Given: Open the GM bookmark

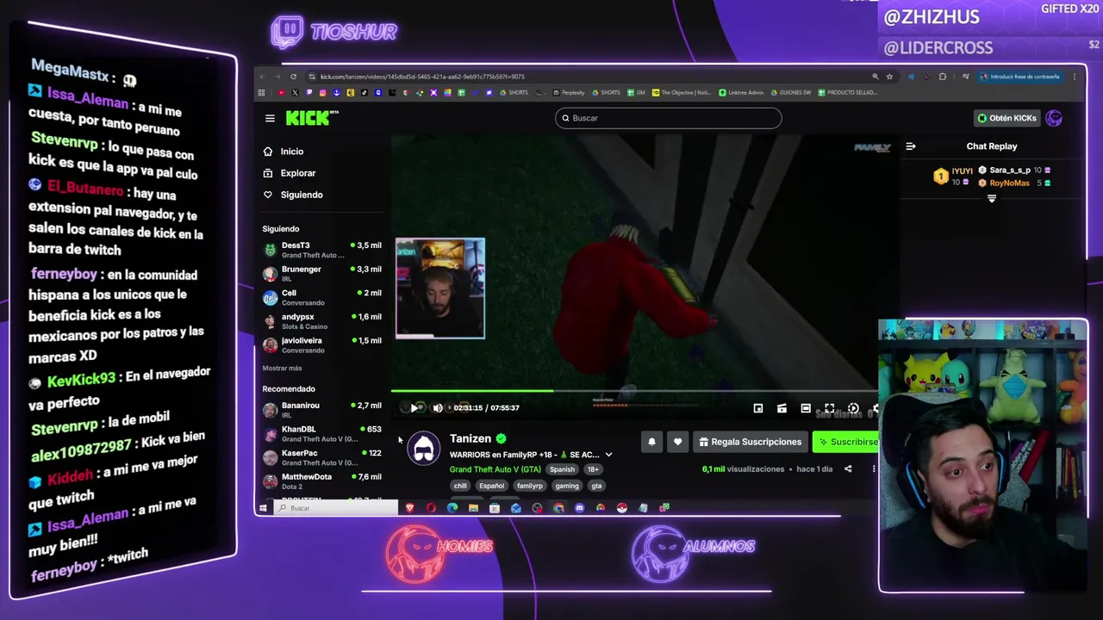Looking at the screenshot, I should point(636,92).
